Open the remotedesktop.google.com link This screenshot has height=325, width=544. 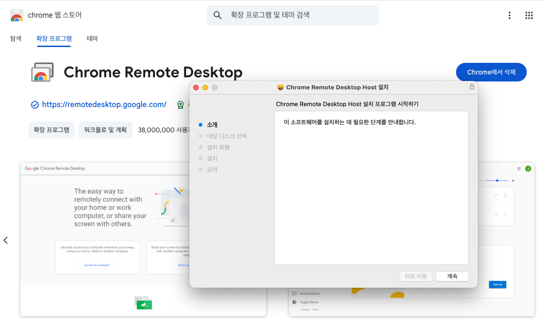tap(104, 104)
